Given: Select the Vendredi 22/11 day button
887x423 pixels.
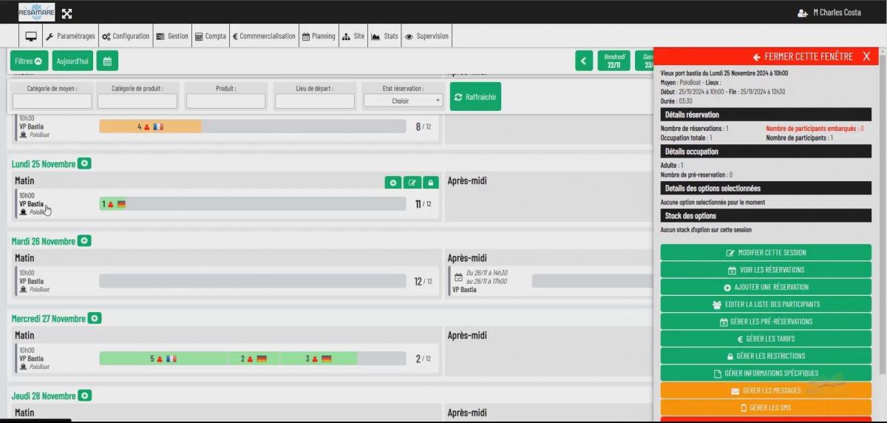Looking at the screenshot, I should [614, 61].
